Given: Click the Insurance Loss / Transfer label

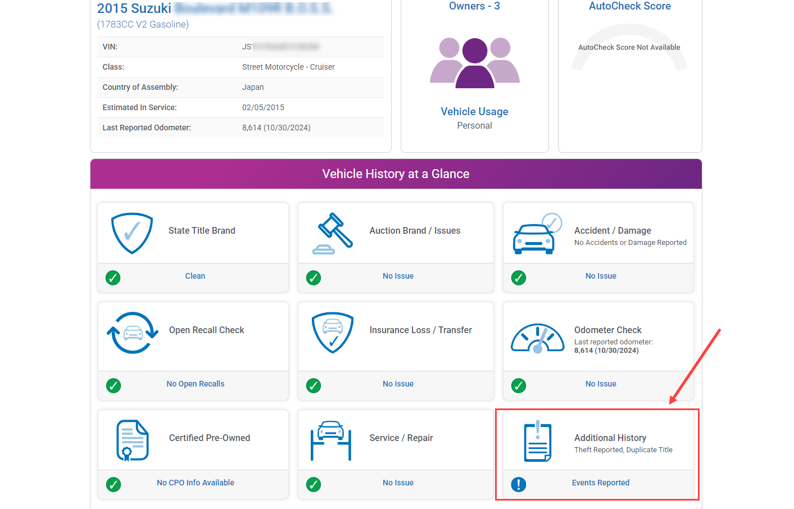Looking at the screenshot, I should 421,330.
